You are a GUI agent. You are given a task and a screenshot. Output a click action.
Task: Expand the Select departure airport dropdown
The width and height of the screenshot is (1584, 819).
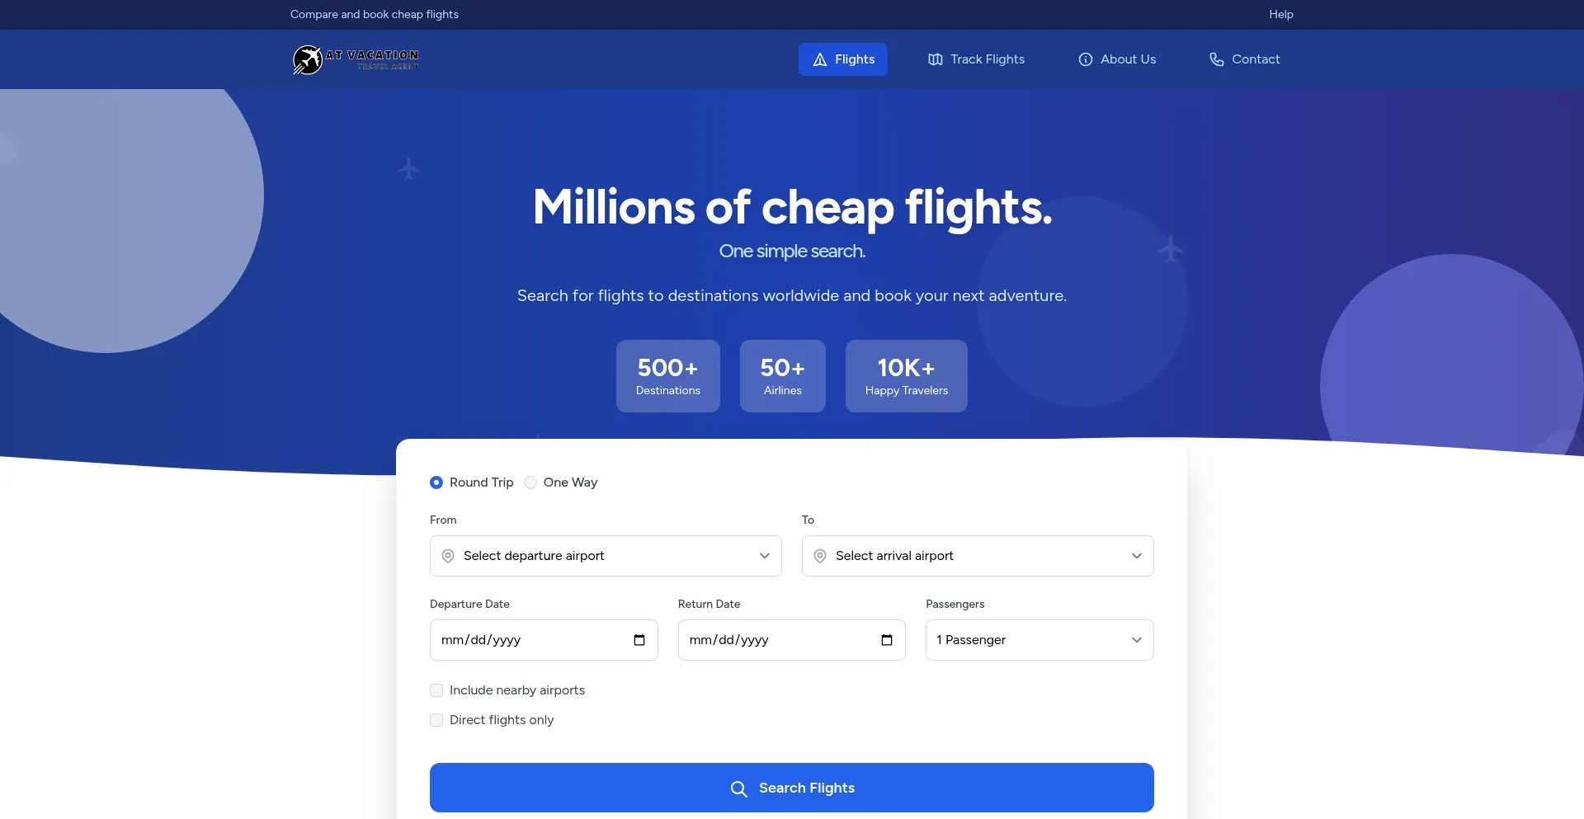coord(606,556)
